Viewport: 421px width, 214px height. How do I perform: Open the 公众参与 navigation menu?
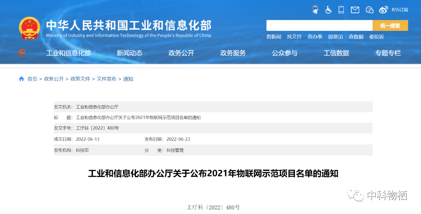[x=285, y=53]
